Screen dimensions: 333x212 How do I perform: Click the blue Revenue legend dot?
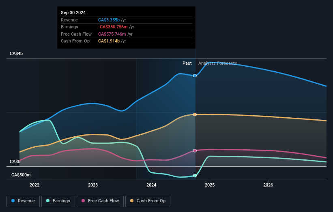pos(13,201)
